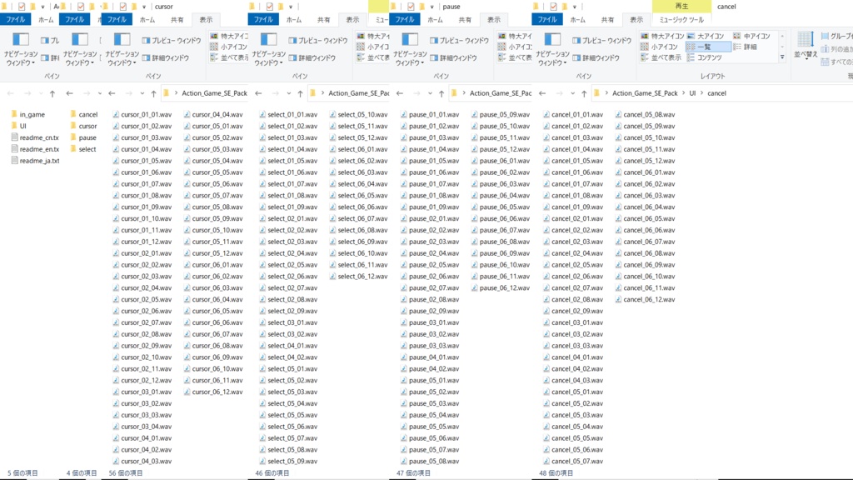The image size is (853, 480).
Task: Select cursor_06_12.wav file
Action: pos(213,392)
